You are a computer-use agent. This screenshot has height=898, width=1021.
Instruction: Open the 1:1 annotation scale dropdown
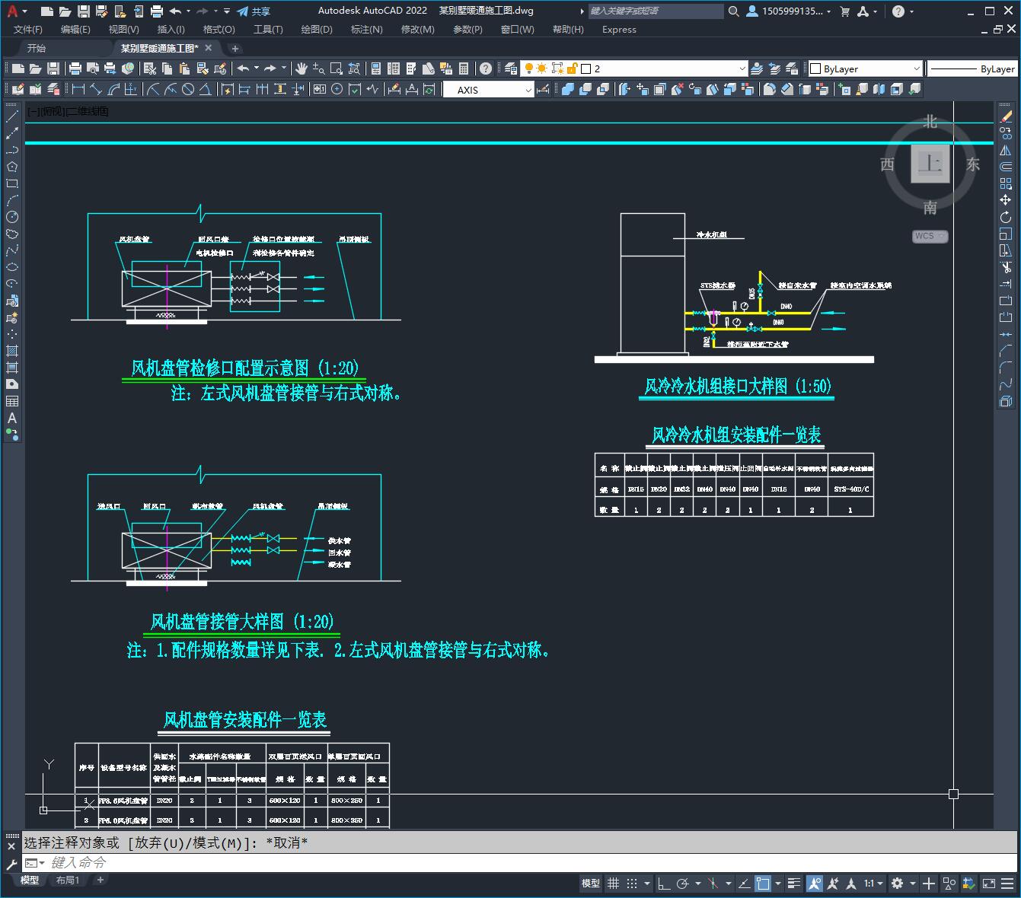pos(873,884)
